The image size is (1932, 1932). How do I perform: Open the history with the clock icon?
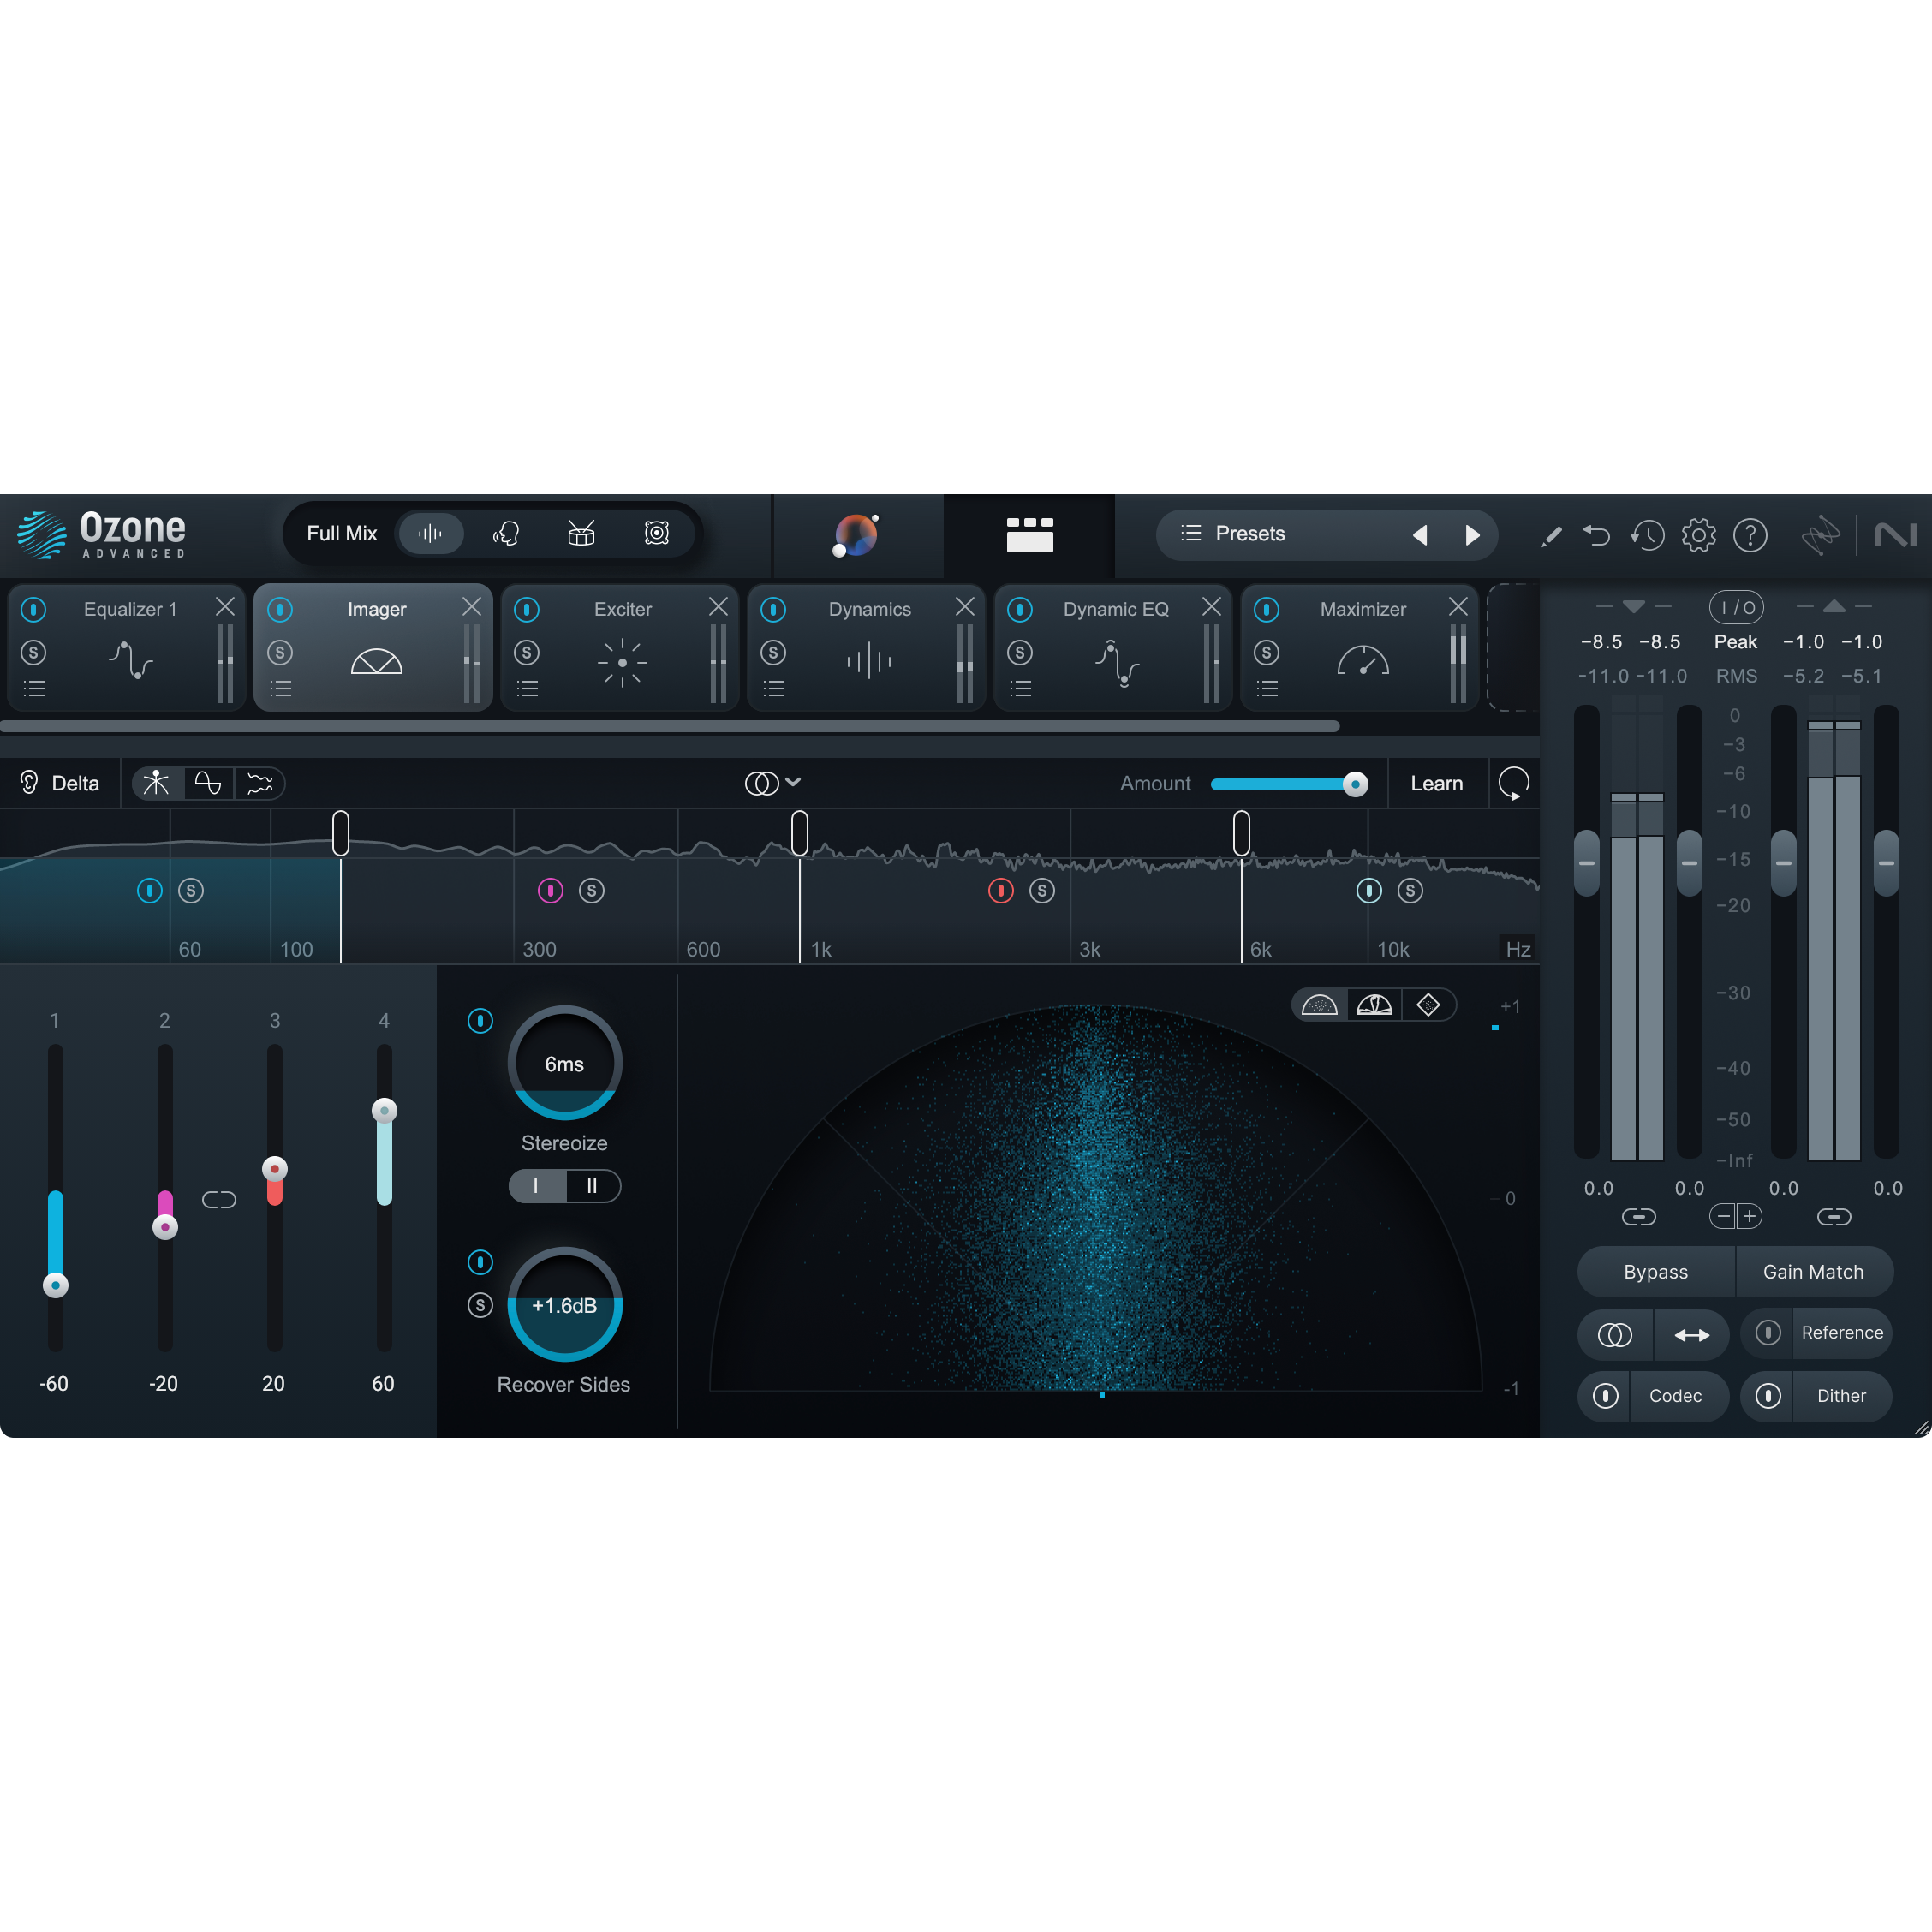1648,535
